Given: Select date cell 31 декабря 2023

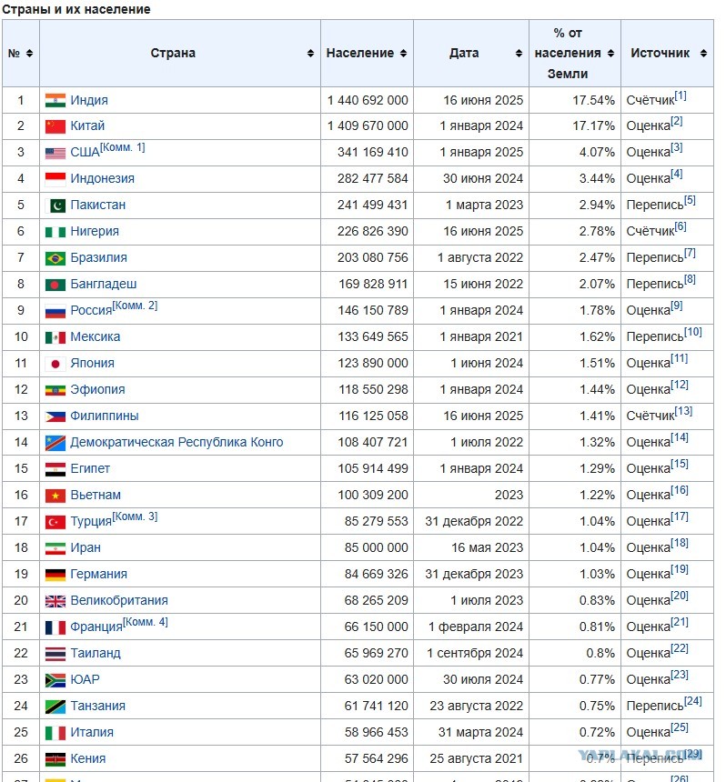Looking at the screenshot, I should pyautogui.click(x=474, y=575).
